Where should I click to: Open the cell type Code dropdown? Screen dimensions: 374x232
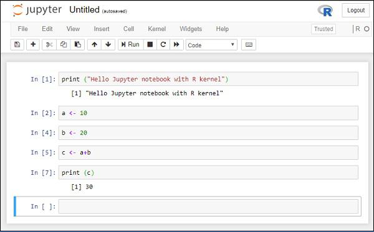(211, 45)
